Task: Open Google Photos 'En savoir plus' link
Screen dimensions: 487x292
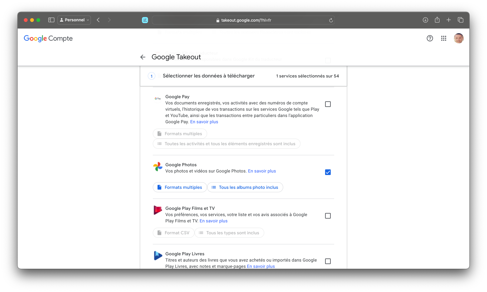Action: 262,171
